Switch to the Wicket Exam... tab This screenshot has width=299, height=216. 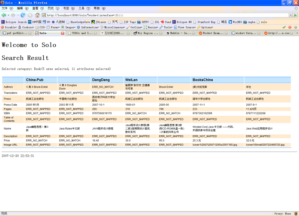213,33
